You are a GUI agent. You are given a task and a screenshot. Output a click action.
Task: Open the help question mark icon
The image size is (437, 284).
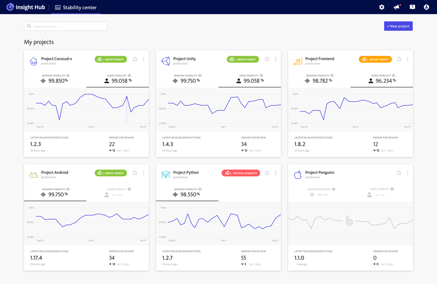pyautogui.click(x=412, y=7)
